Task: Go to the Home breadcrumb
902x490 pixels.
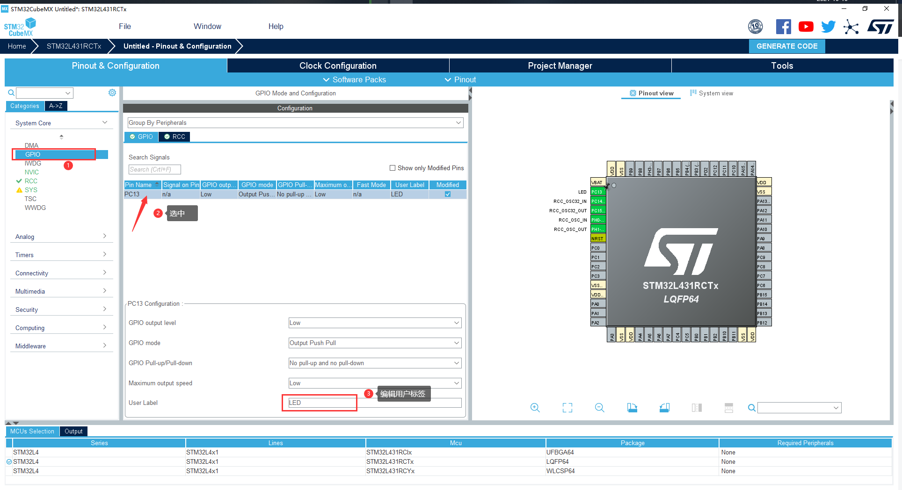Action: [x=17, y=46]
